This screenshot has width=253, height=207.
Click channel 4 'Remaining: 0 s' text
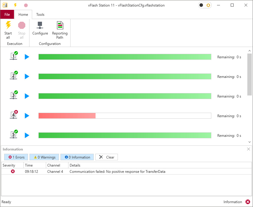click(229, 116)
